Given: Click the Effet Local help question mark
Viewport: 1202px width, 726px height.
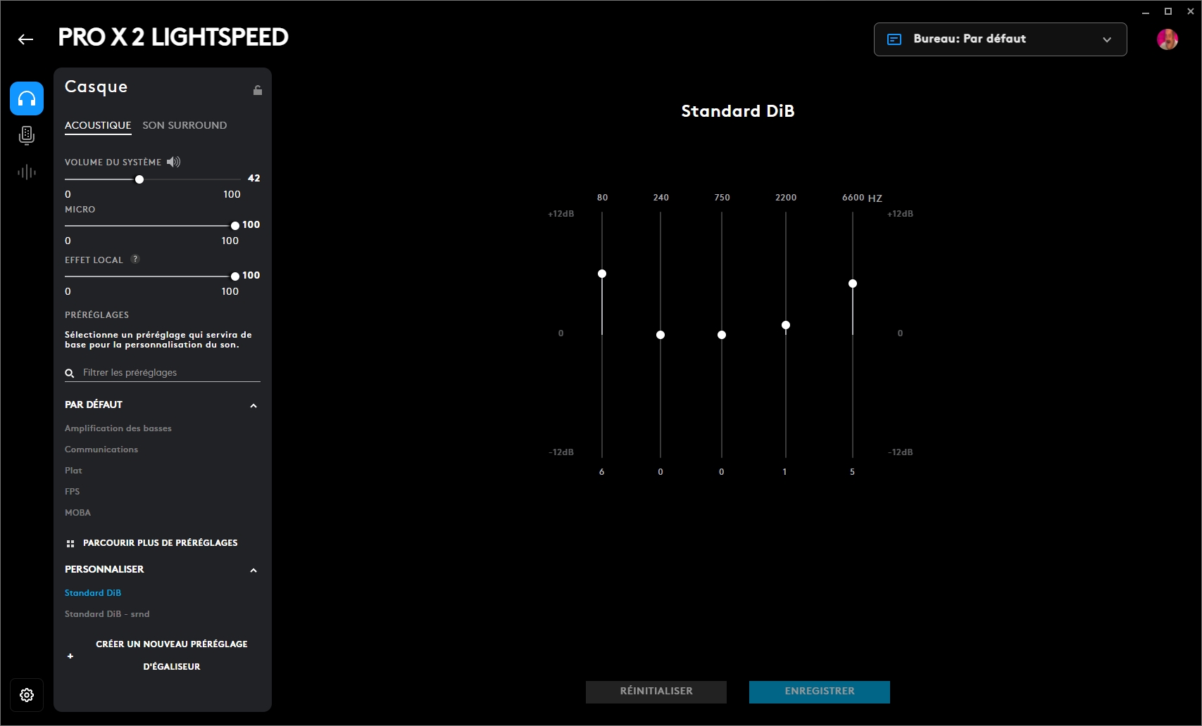Looking at the screenshot, I should tap(135, 259).
